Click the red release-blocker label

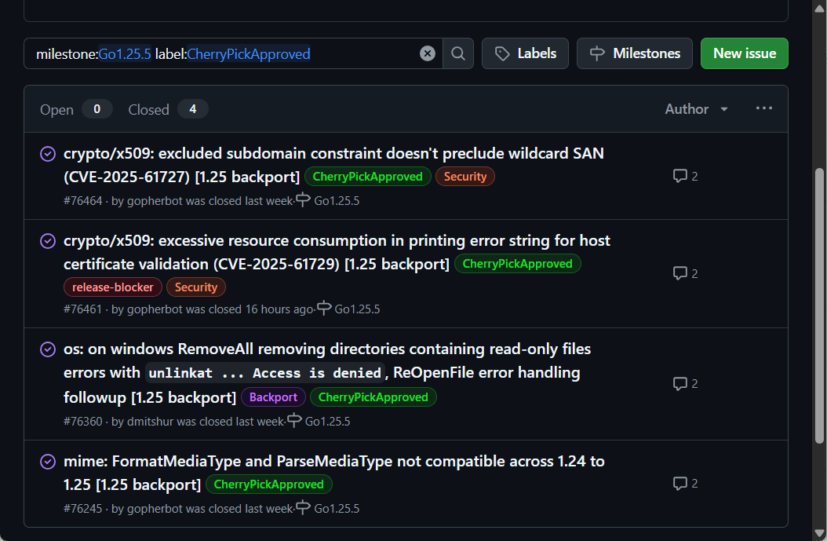click(x=113, y=287)
